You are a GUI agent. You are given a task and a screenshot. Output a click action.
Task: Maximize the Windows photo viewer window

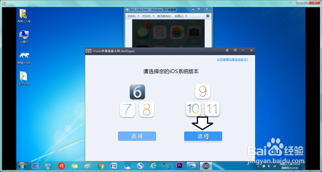coord(199,9)
